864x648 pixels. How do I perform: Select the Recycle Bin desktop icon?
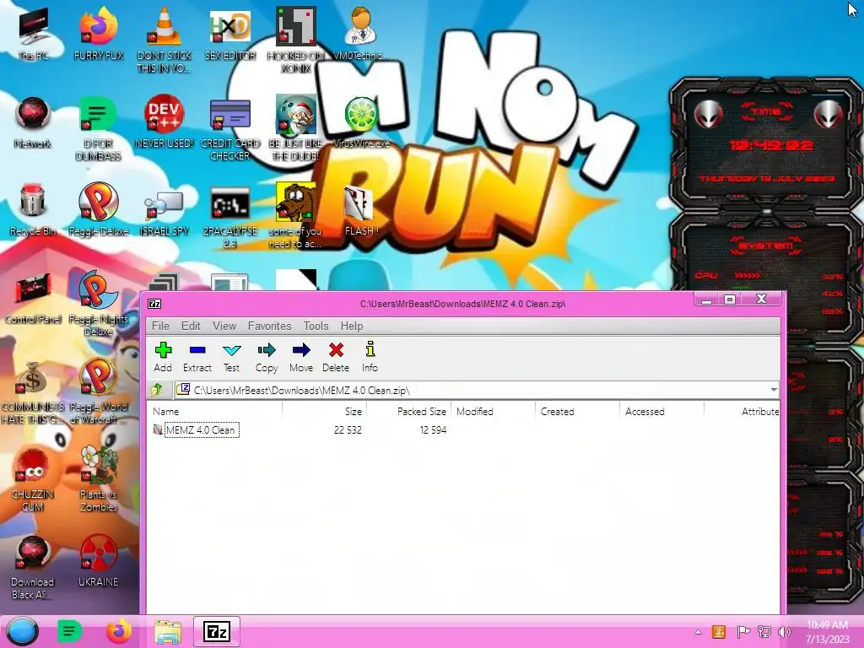tap(33, 209)
